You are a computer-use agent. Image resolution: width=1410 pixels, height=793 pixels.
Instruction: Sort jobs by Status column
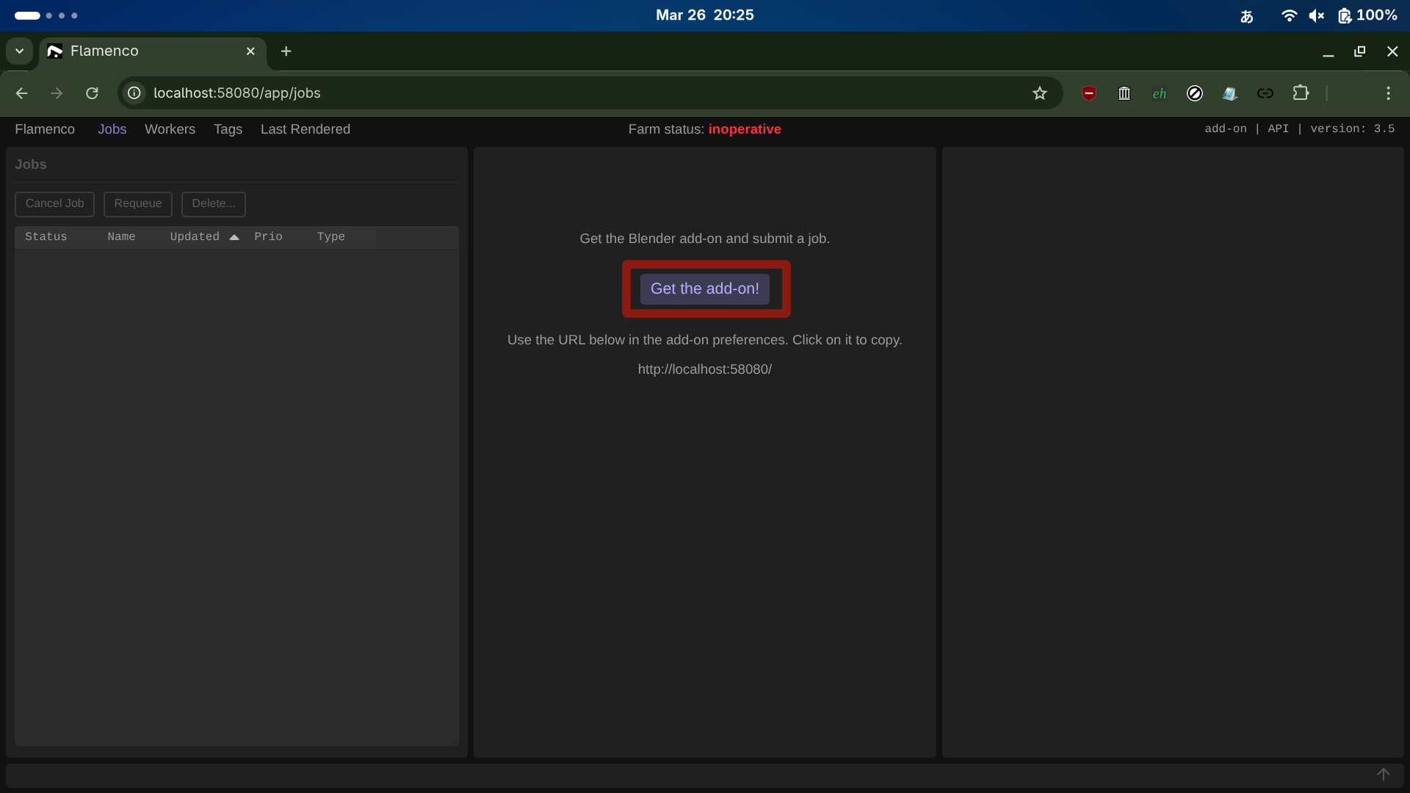46,236
